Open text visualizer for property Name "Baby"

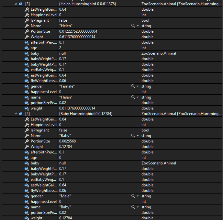click(x=133, y=136)
